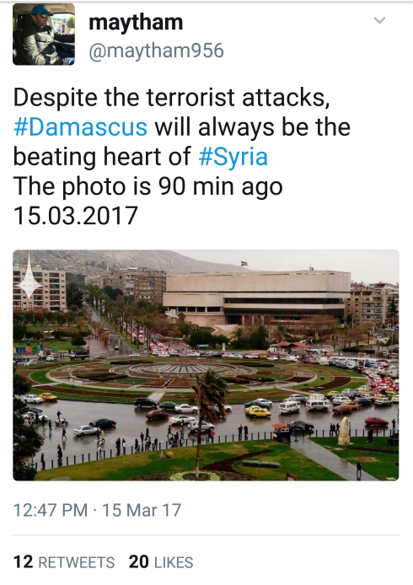Show the 20 likes list
Image resolution: width=413 pixels, height=585 pixels.
pyautogui.click(x=161, y=562)
